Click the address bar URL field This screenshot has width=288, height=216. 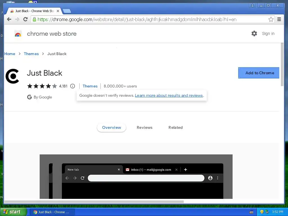pyautogui.click(x=152, y=19)
